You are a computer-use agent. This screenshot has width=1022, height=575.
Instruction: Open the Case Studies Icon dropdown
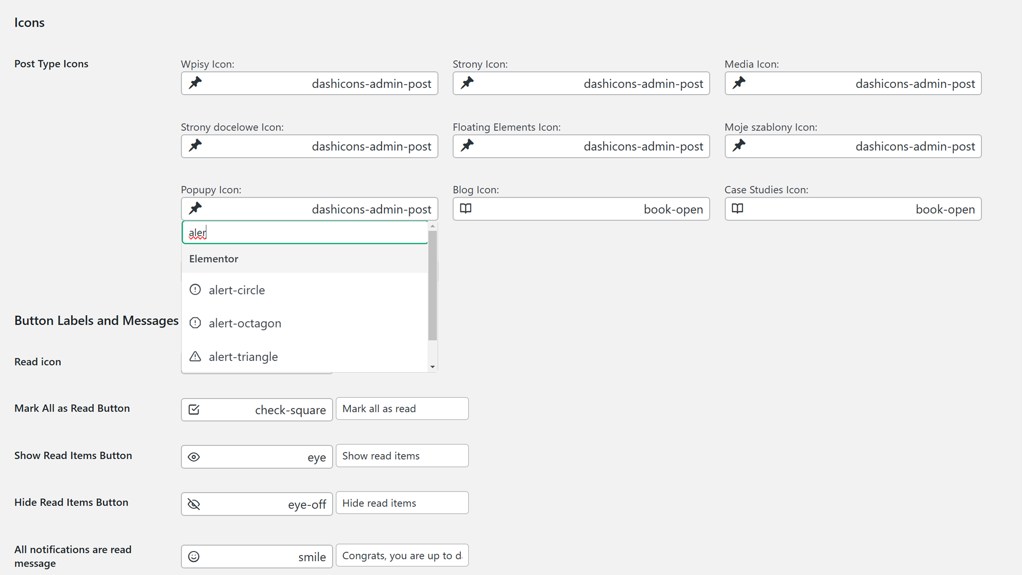tap(853, 209)
